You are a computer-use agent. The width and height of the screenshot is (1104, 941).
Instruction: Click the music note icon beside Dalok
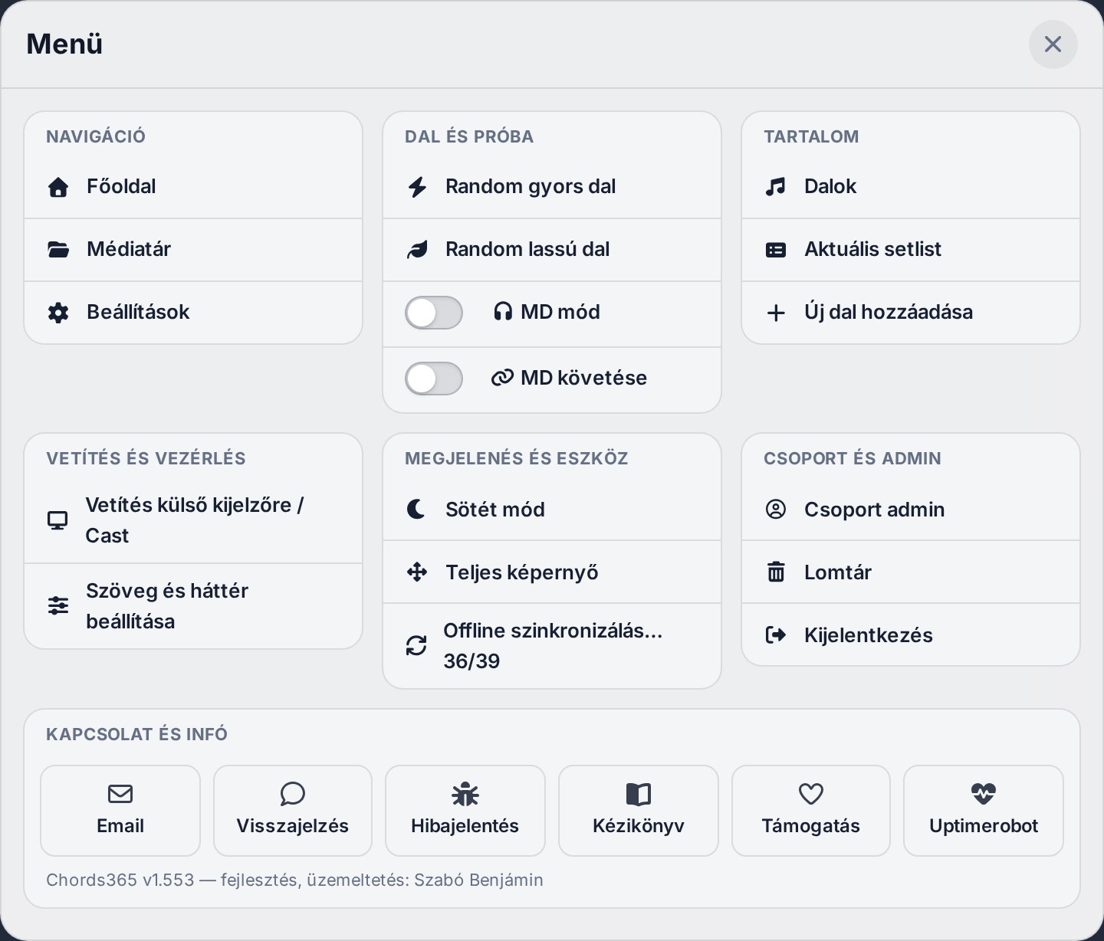click(776, 187)
